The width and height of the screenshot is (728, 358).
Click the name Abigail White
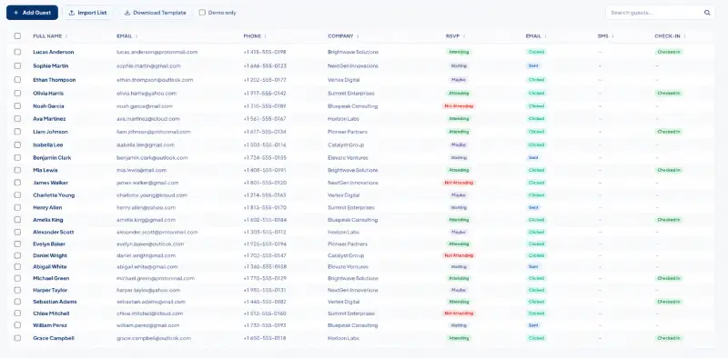[x=50, y=266]
